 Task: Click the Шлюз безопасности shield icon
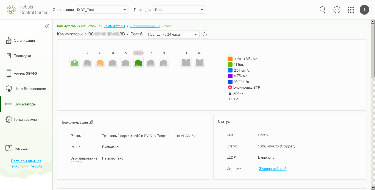coord(9,89)
